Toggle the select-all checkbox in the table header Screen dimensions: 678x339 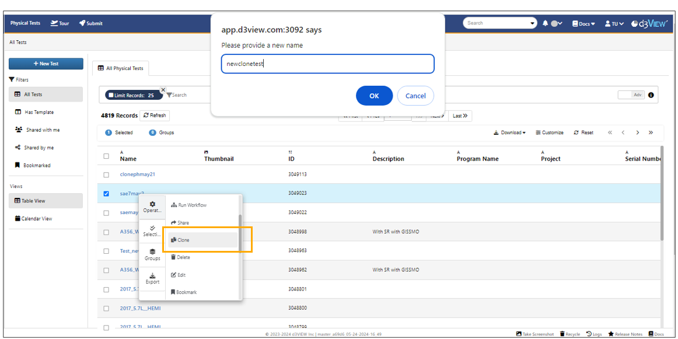click(x=106, y=156)
